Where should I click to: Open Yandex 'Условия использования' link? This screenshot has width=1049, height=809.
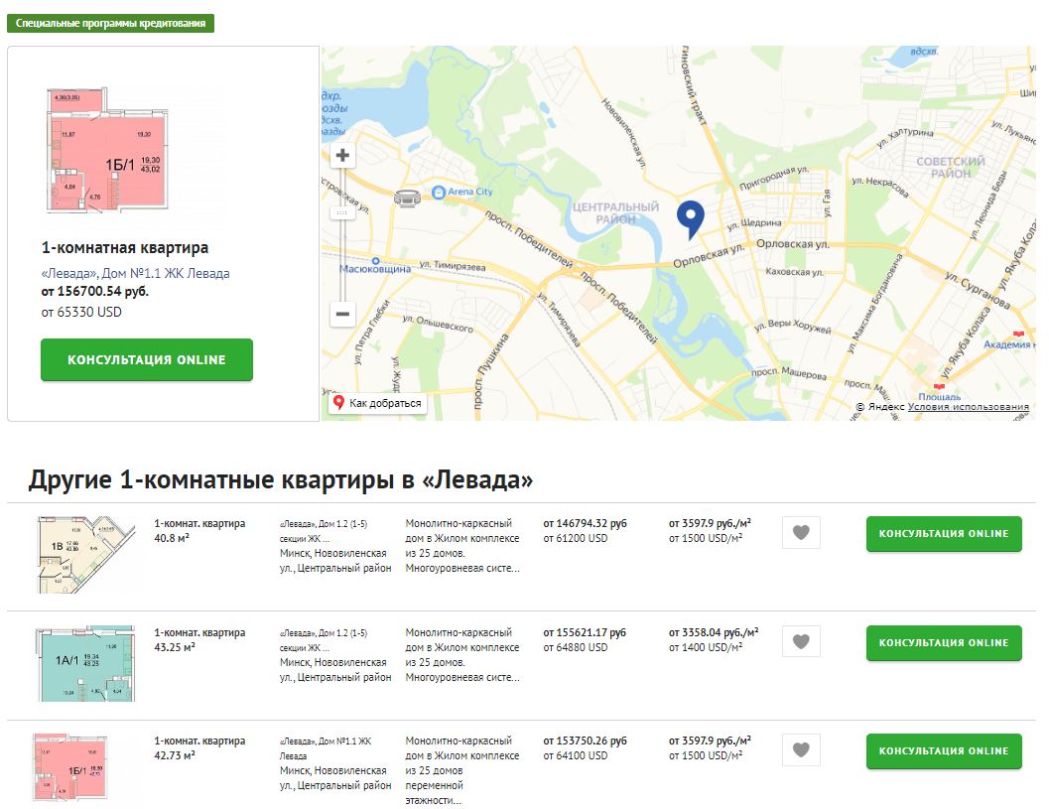tap(968, 407)
